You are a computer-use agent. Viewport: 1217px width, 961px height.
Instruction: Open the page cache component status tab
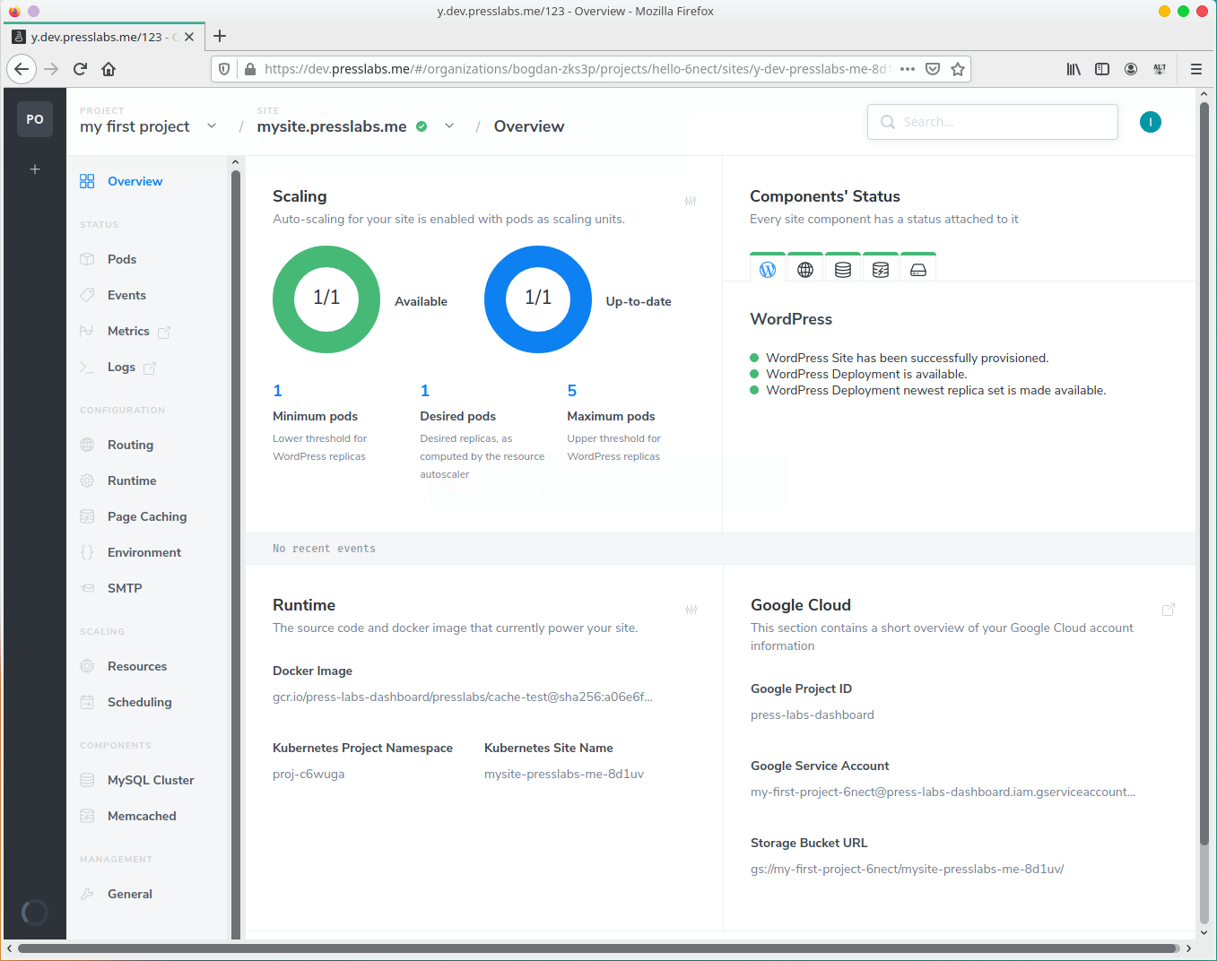coord(881,269)
